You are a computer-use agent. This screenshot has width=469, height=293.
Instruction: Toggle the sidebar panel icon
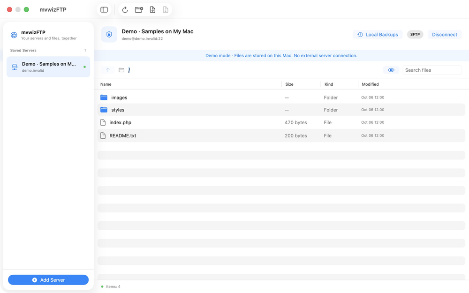104,9
